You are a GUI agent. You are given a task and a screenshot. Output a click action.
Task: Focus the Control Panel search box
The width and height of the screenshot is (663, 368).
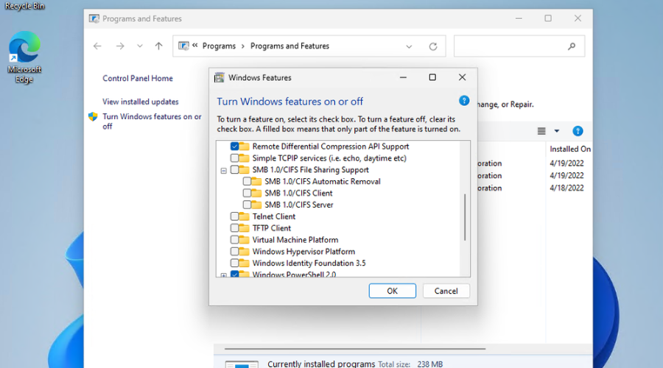point(519,46)
